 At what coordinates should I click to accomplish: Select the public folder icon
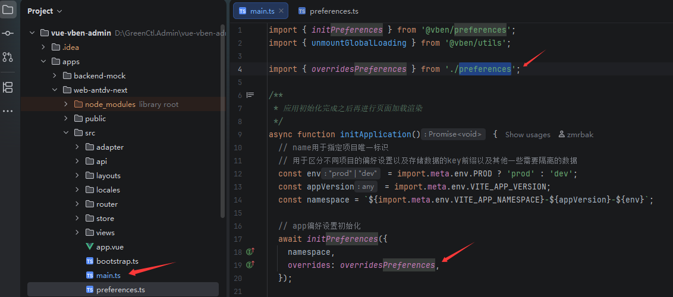pyautogui.click(x=78, y=119)
